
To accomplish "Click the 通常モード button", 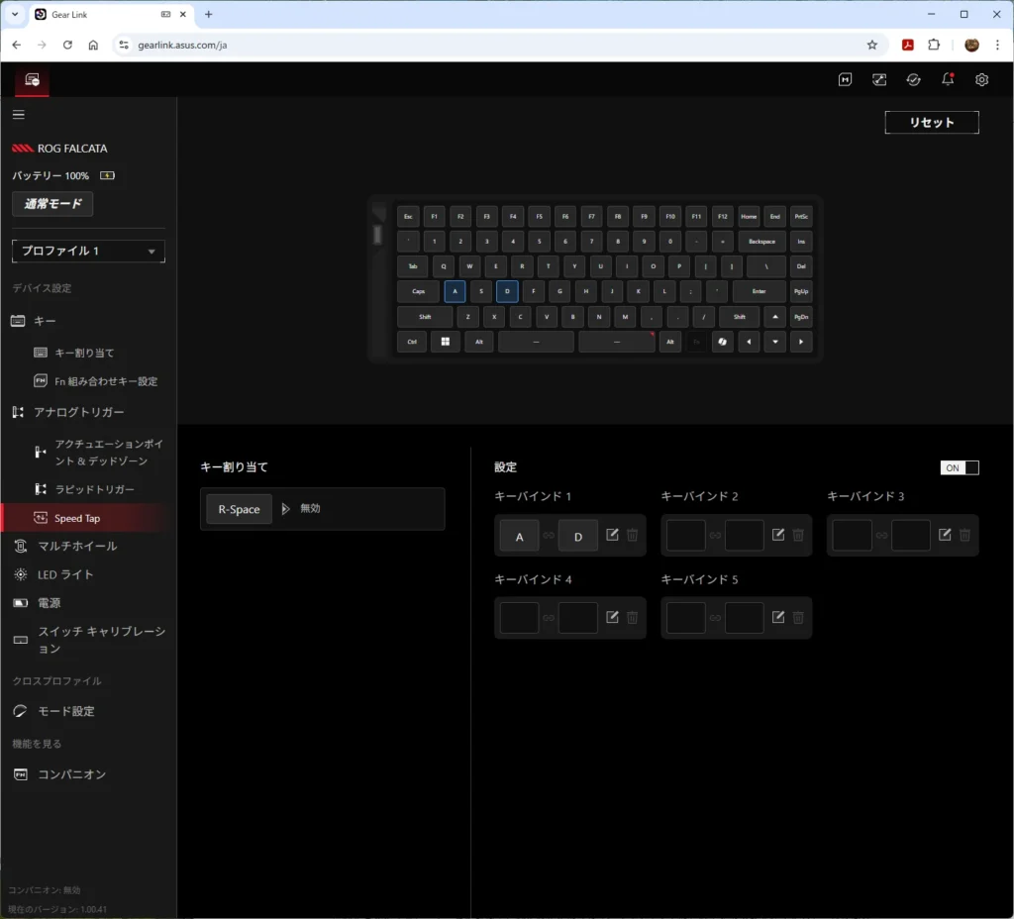I will pyautogui.click(x=52, y=204).
